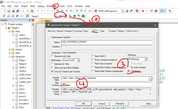Click the green diamond Manage Run-Time Environment icon

tap(74, 16)
